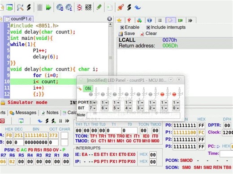Open the PORT dropdown above BIT 7
This screenshot has height=174, width=233.
pos(93,103)
